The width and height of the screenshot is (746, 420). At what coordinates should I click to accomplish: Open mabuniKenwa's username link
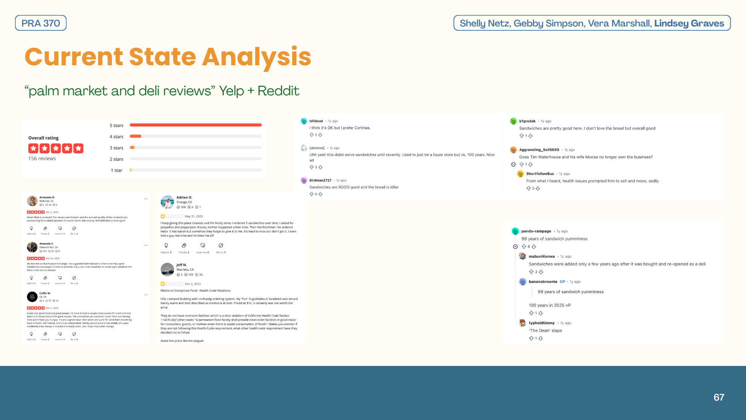click(542, 256)
